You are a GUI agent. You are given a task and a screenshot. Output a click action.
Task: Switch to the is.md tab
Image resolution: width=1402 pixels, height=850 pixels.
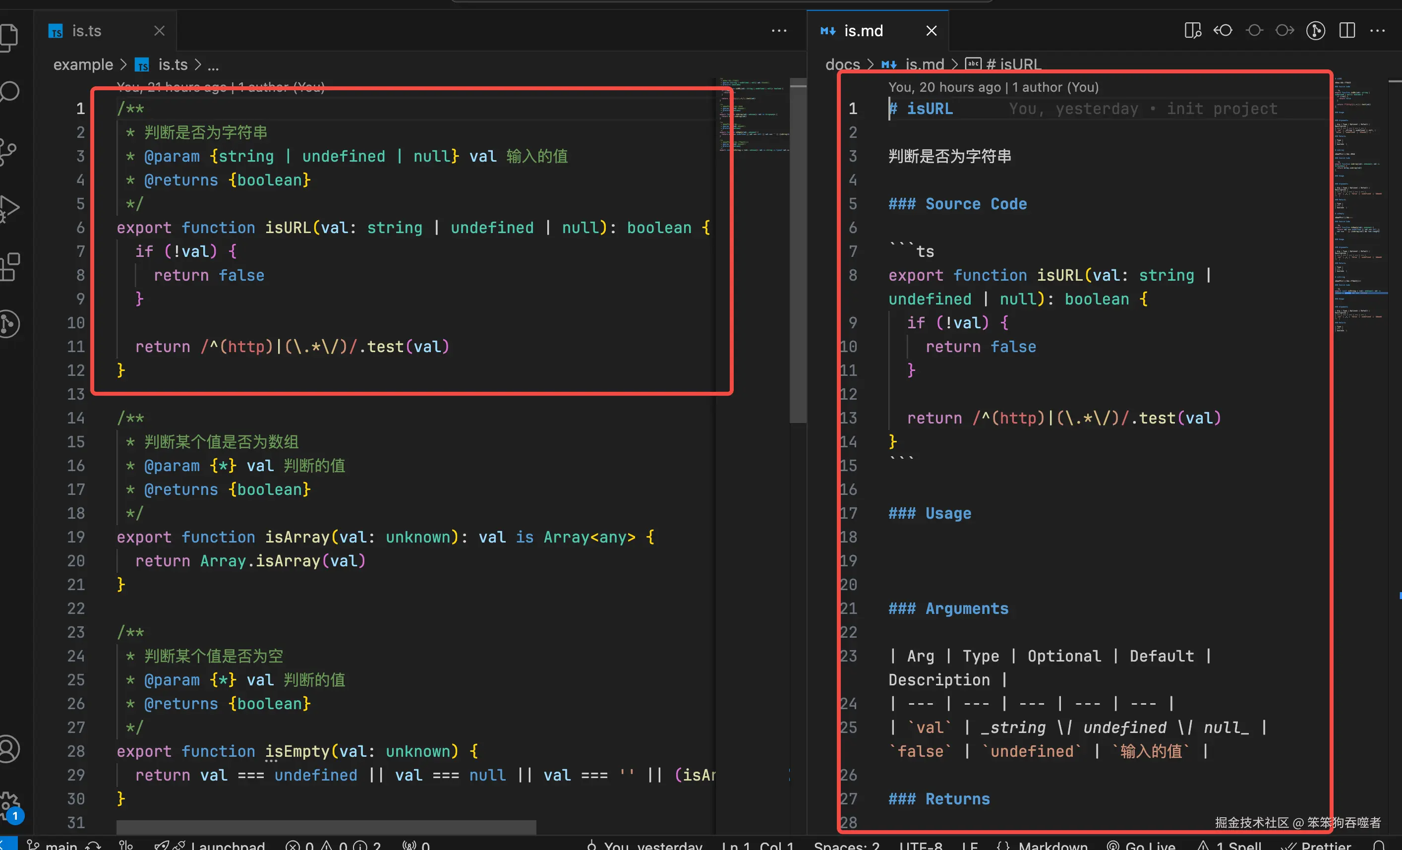pyautogui.click(x=863, y=31)
